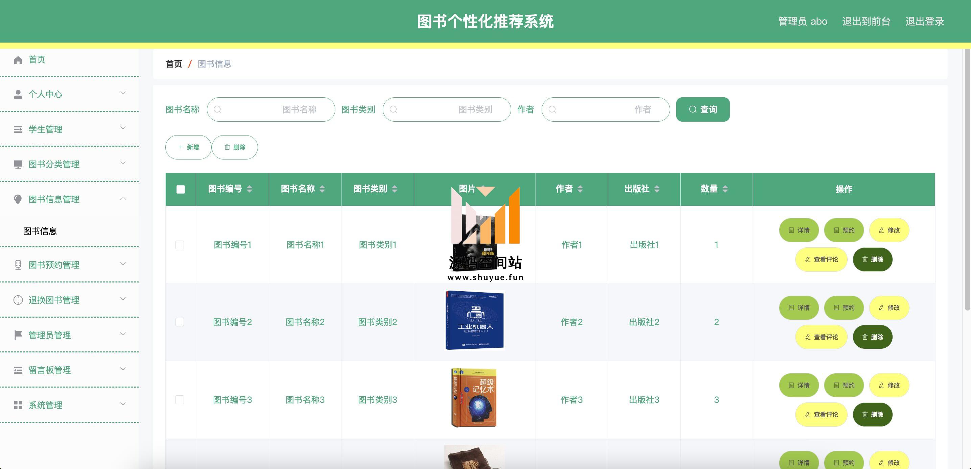Open 留言板管理 menu label
This screenshot has width=971, height=469.
click(50, 370)
